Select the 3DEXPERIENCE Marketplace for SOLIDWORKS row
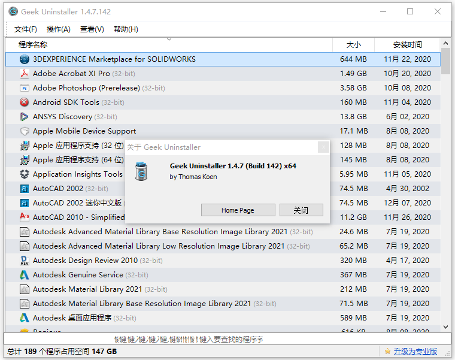This screenshot has width=455, height=360. (223, 59)
